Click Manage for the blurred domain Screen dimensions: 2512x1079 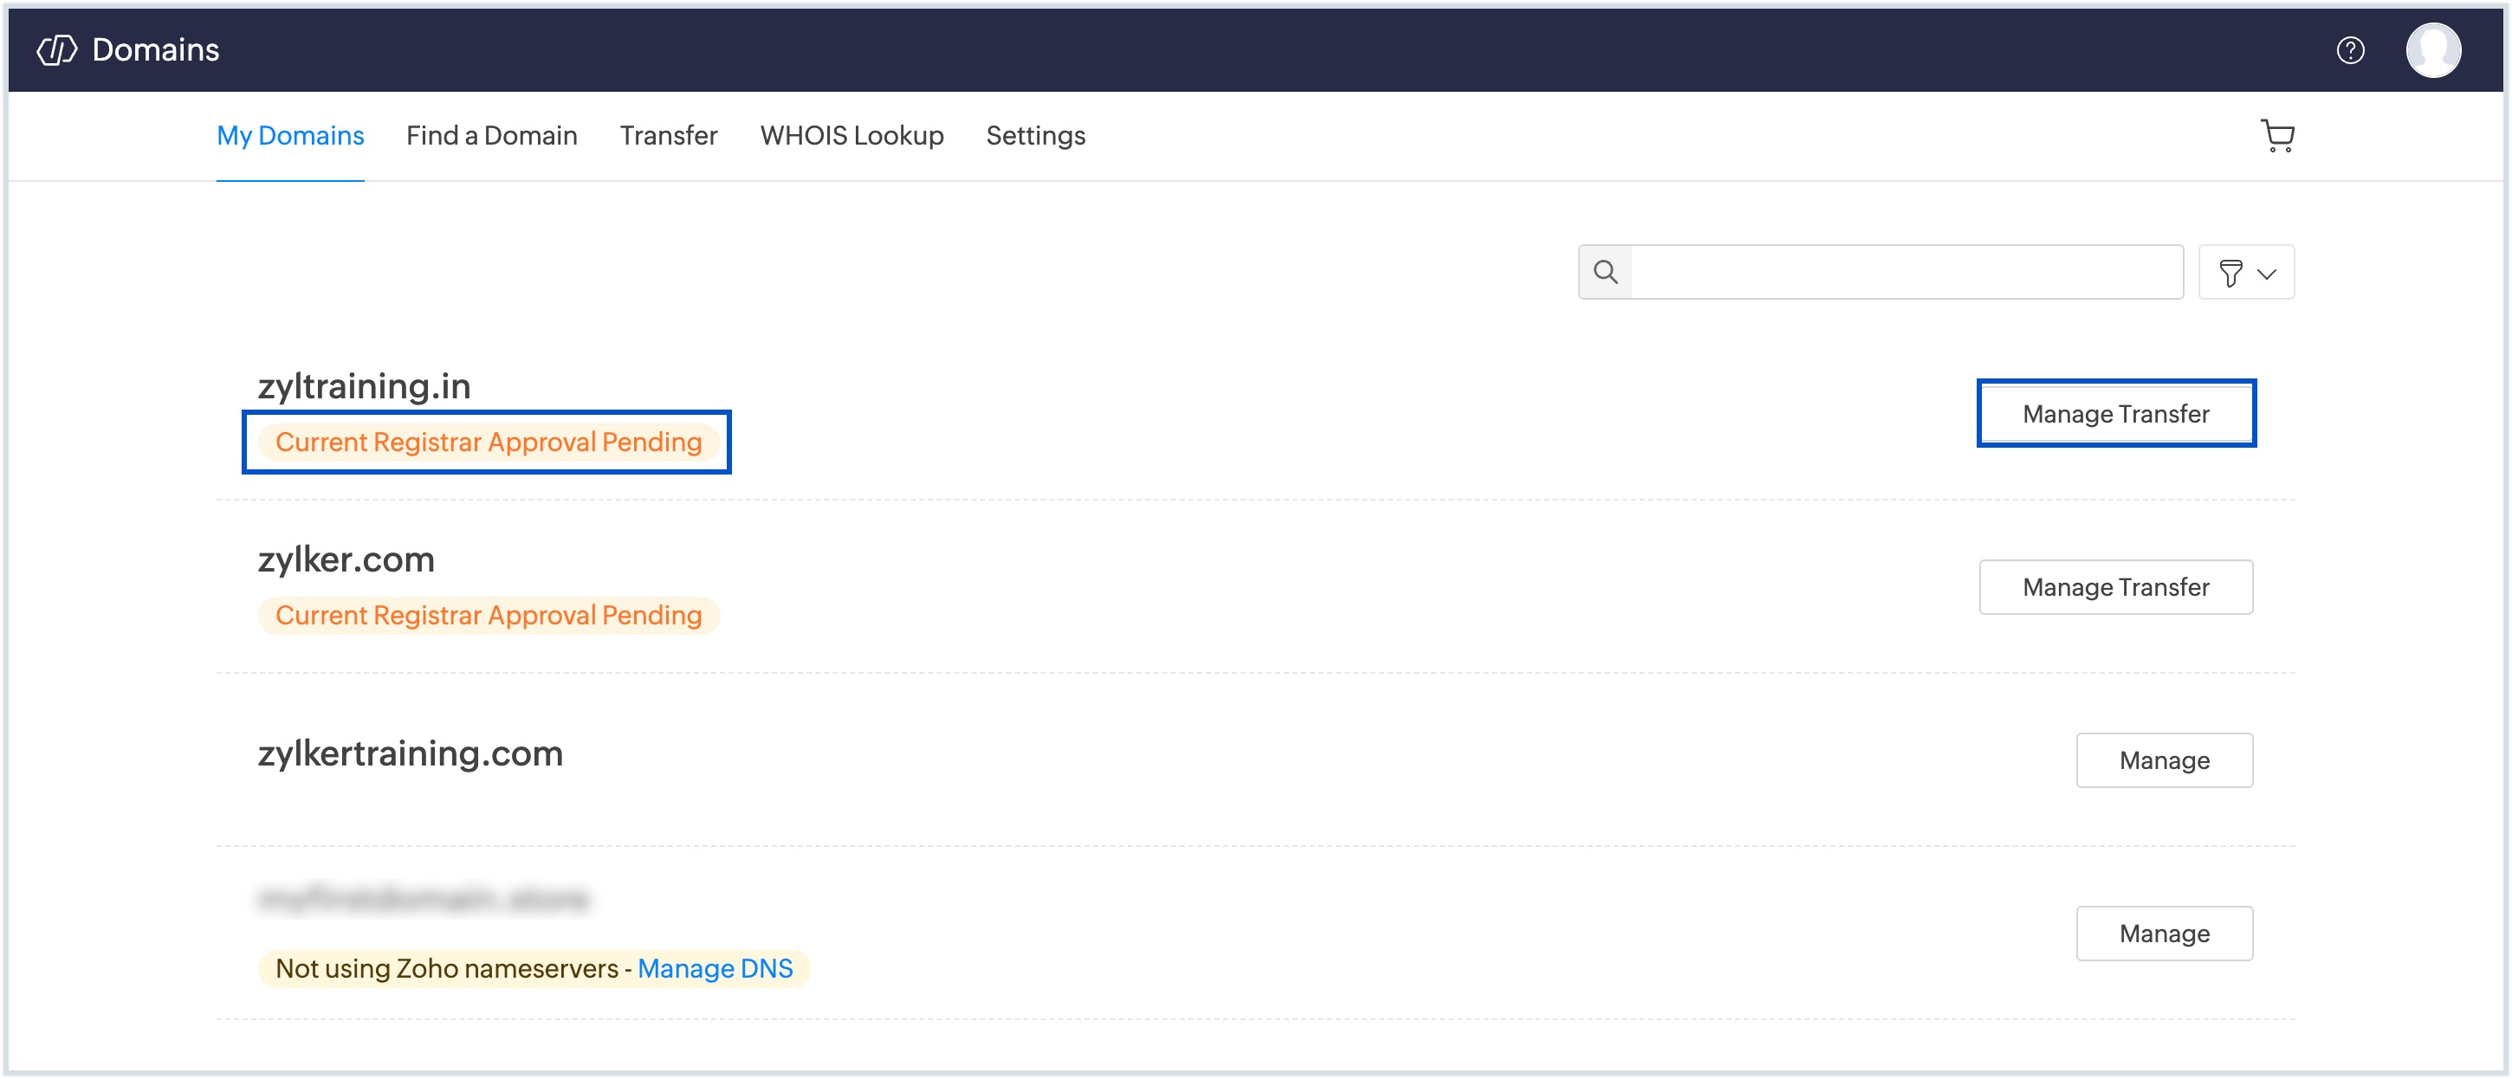[x=2164, y=934]
